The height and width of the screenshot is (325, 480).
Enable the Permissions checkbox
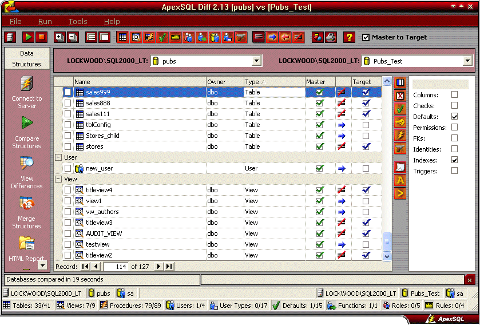pos(455,127)
